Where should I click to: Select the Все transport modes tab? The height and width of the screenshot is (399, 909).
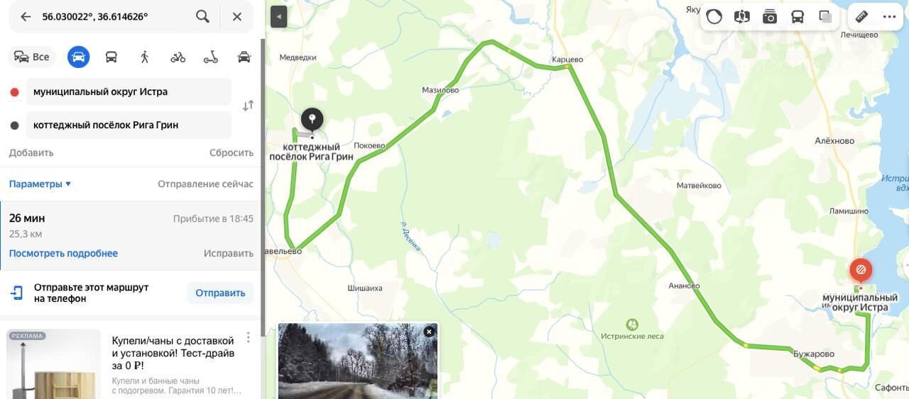32,57
